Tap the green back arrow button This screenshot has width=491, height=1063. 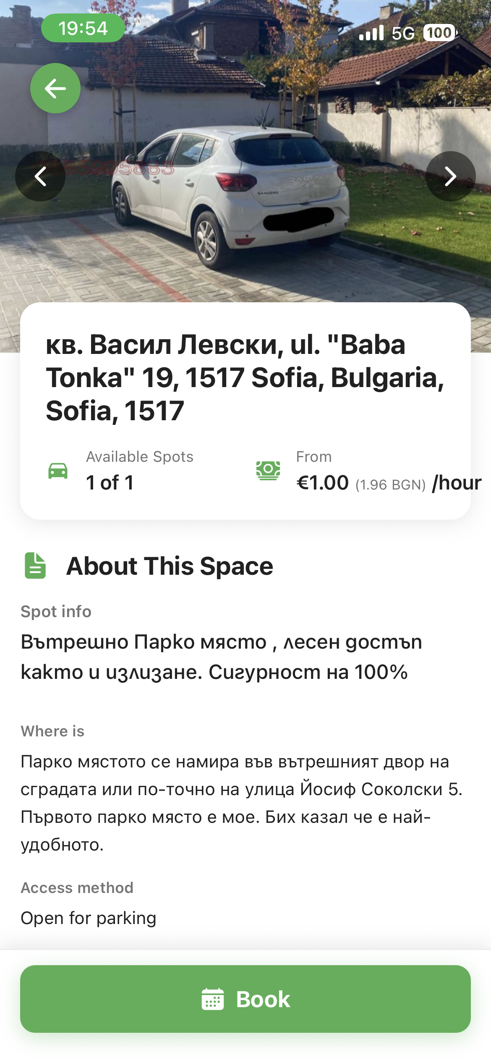(55, 88)
